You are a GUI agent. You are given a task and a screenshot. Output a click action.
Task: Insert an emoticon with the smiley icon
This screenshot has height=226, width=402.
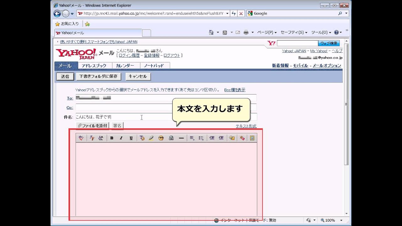tap(161, 138)
